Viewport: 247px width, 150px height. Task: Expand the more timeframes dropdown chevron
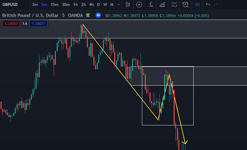(x=119, y=4)
